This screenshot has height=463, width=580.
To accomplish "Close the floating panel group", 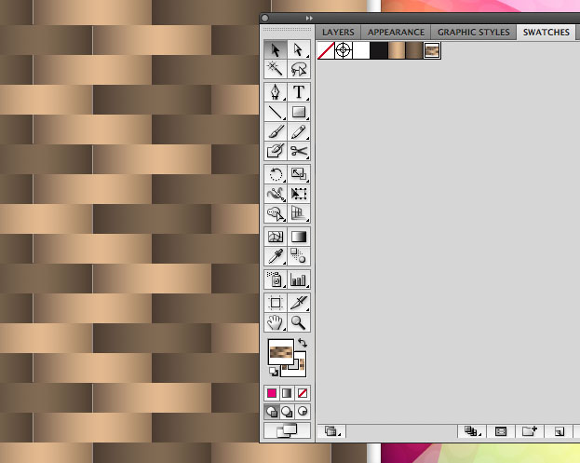I will click(264, 18).
